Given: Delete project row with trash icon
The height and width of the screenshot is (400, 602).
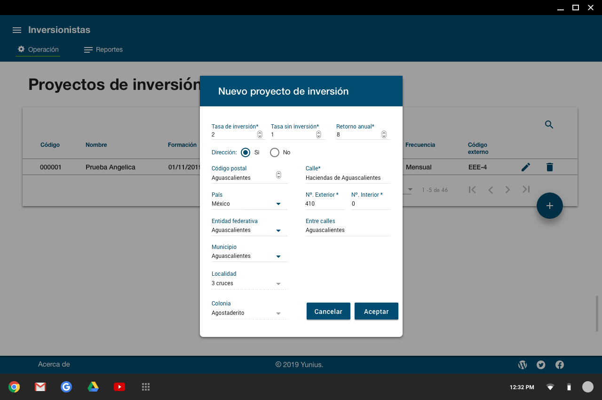Looking at the screenshot, I should point(549,167).
